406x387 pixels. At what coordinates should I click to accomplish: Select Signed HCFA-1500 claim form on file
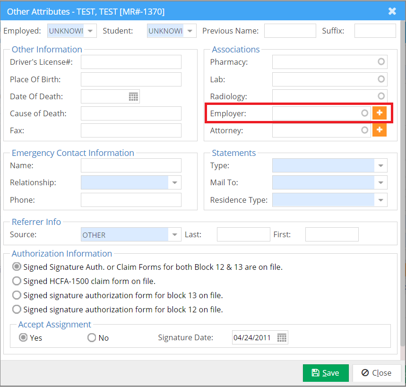17,281
